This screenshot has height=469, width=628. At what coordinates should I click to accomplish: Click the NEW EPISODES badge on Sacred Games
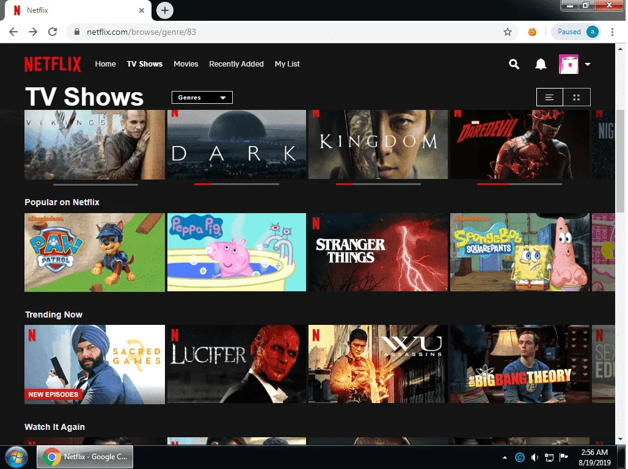pyautogui.click(x=53, y=394)
